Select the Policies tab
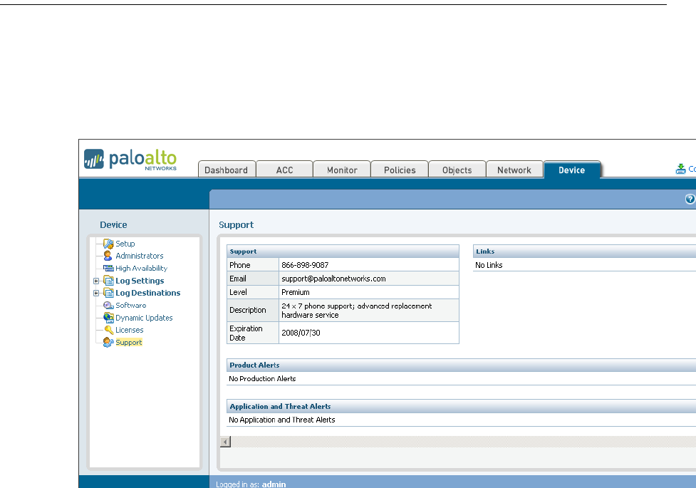 click(x=400, y=170)
